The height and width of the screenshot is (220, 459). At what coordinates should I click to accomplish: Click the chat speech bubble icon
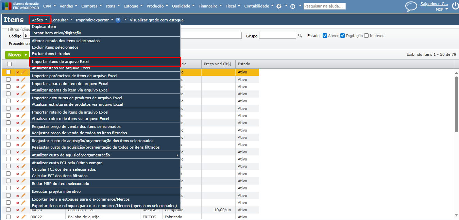[x=411, y=6]
